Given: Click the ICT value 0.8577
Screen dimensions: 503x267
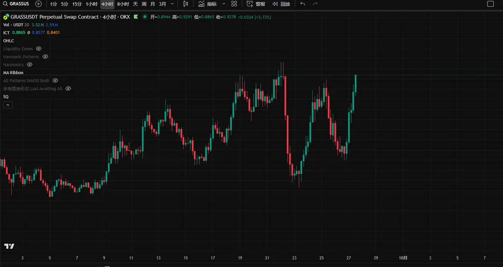Looking at the screenshot, I should click(x=38, y=33).
